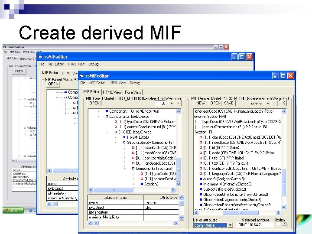Click plus button in derived model toolbar
Image resolution: width=312 pixels, height=234 pixels.
click(x=268, y=103)
